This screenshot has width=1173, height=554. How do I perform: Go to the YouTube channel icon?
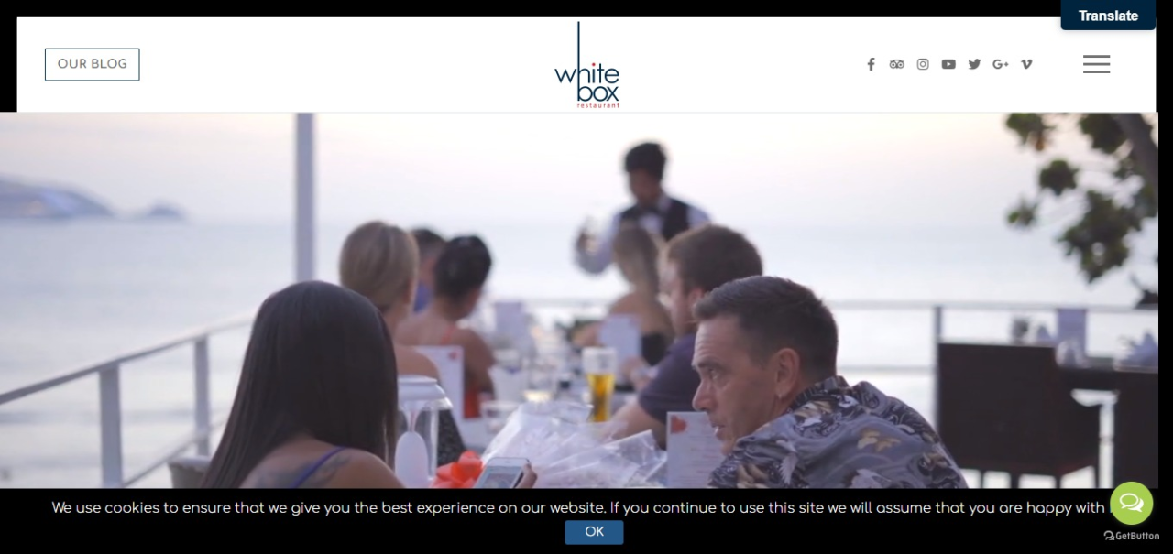[x=948, y=64]
